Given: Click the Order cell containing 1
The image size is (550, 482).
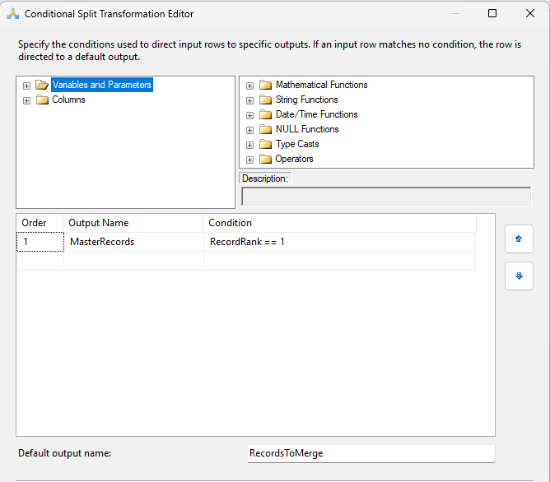Looking at the screenshot, I should [x=40, y=242].
